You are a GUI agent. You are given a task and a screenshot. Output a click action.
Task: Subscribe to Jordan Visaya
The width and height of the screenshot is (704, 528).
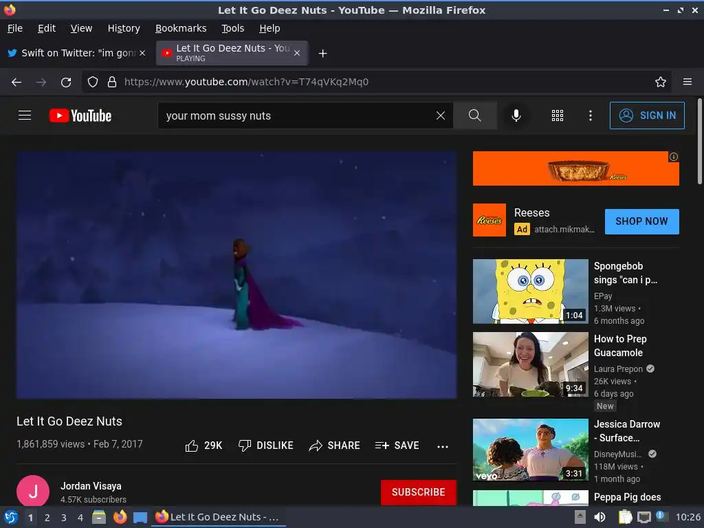(419, 492)
